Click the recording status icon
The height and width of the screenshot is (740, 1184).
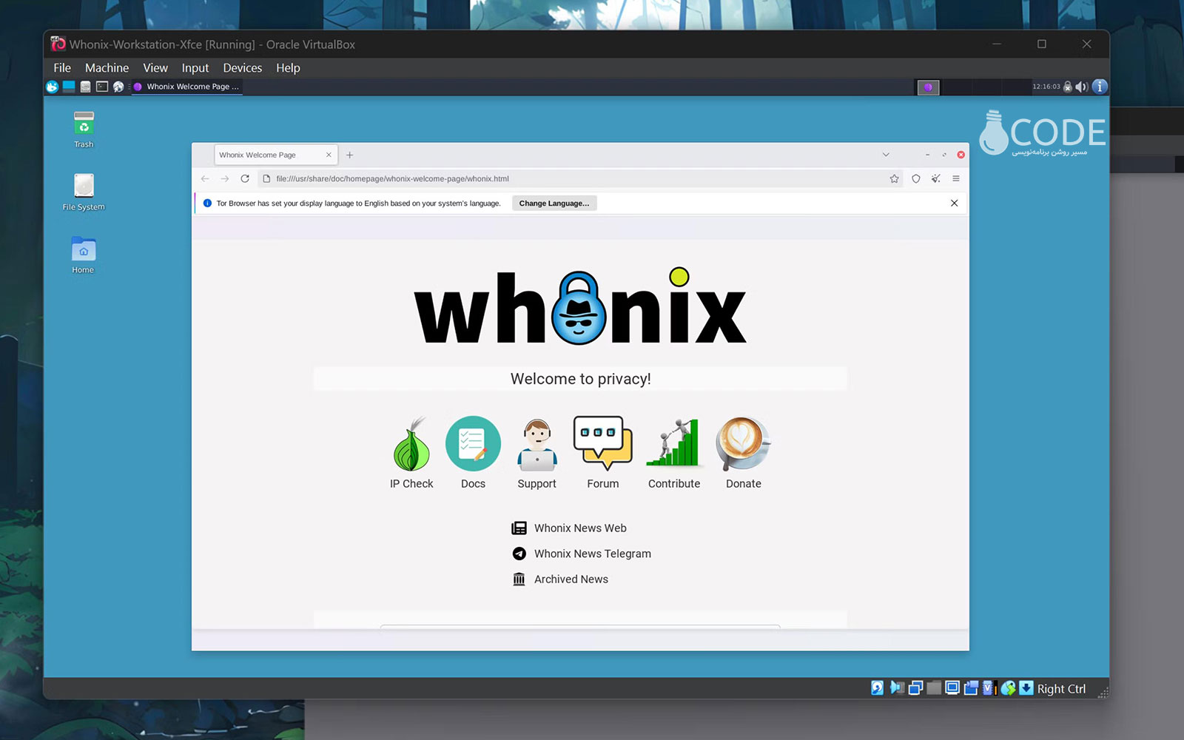(x=971, y=688)
